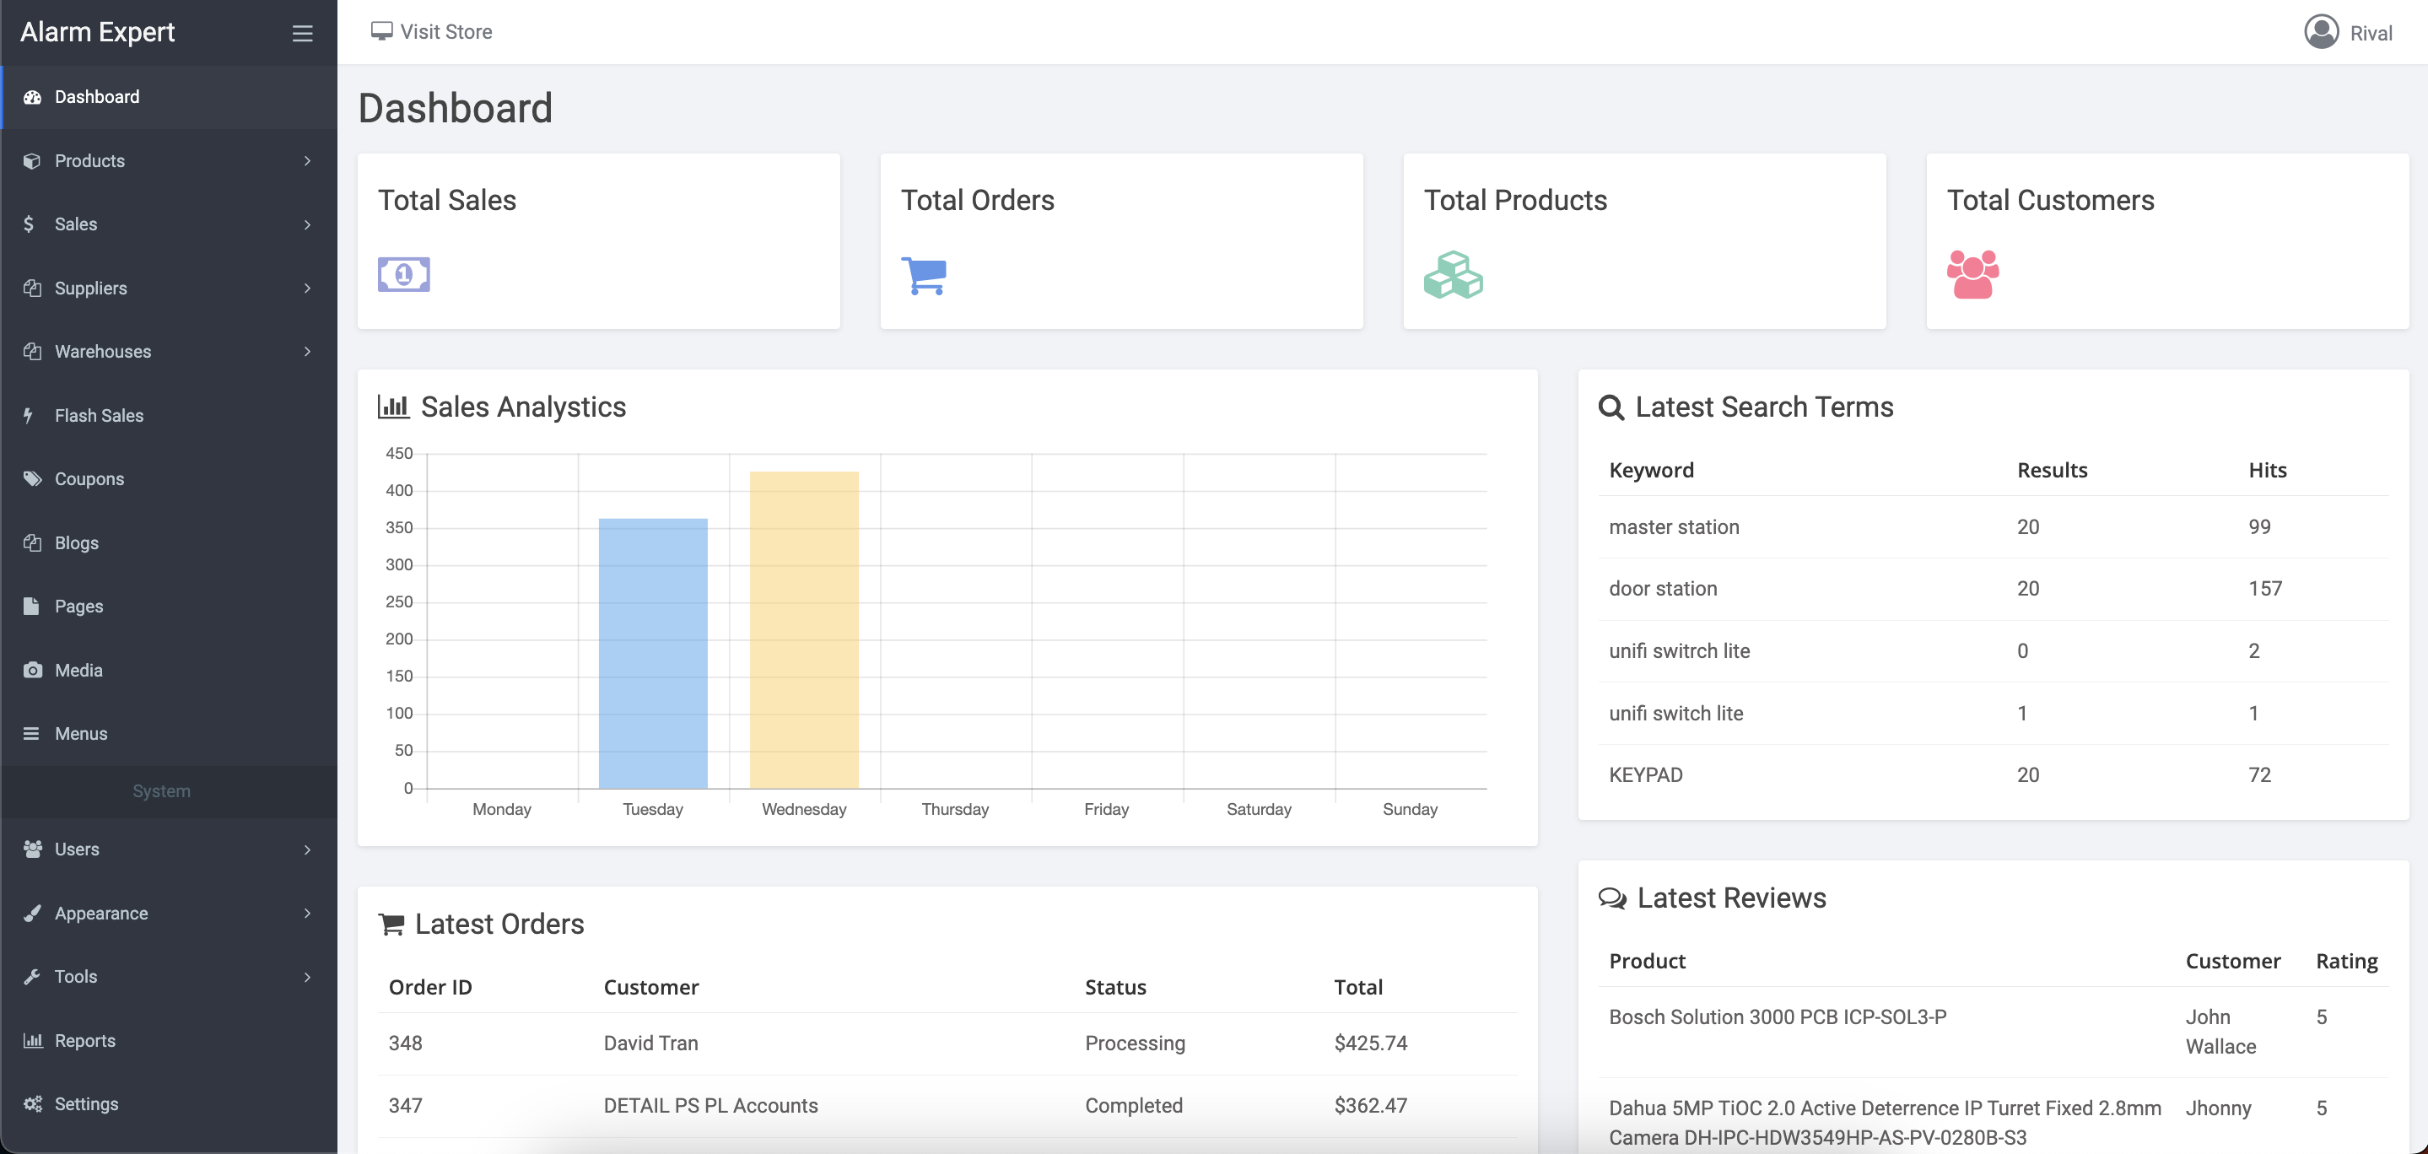The width and height of the screenshot is (2428, 1154).
Task: Click the blue Tuesday sales bar
Action: point(652,652)
